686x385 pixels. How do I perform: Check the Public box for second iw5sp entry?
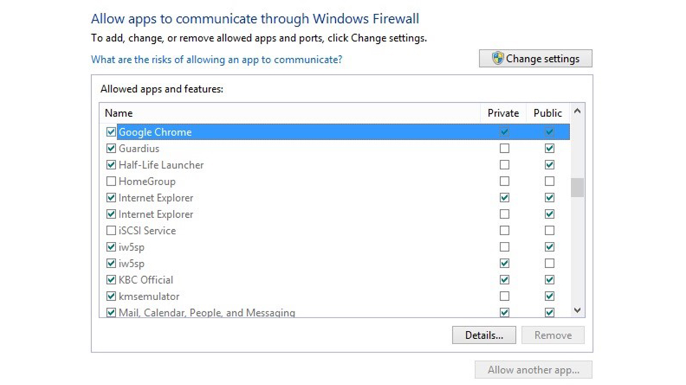pos(549,263)
